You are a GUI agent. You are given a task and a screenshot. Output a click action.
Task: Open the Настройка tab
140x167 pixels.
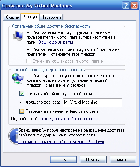click(51, 17)
